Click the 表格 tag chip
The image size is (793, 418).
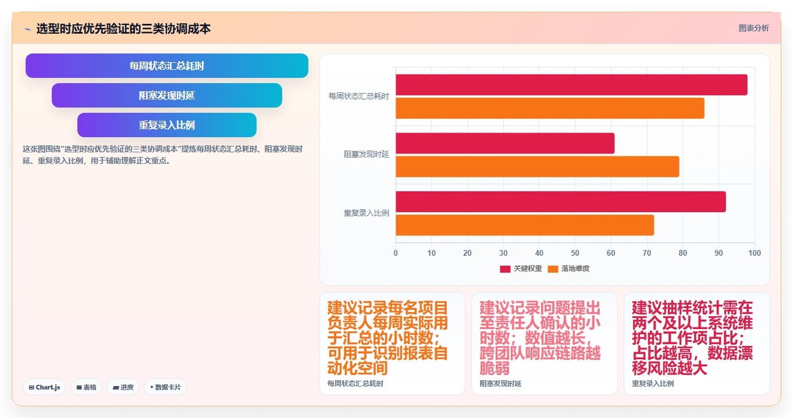click(x=86, y=387)
